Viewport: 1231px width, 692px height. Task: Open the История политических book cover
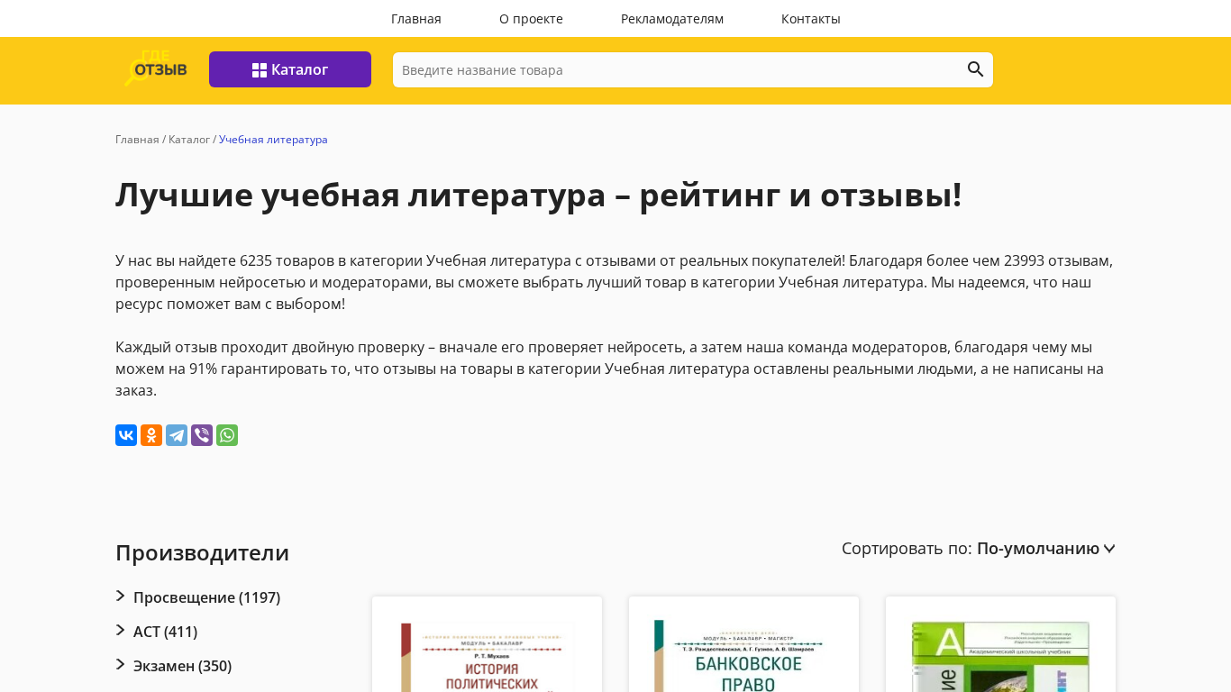click(487, 656)
